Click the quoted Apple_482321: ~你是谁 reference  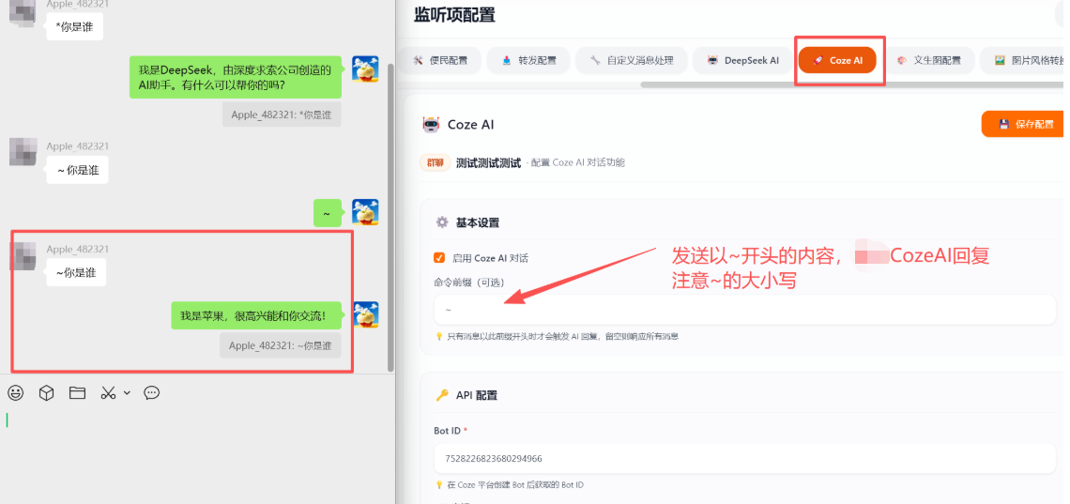(280, 345)
